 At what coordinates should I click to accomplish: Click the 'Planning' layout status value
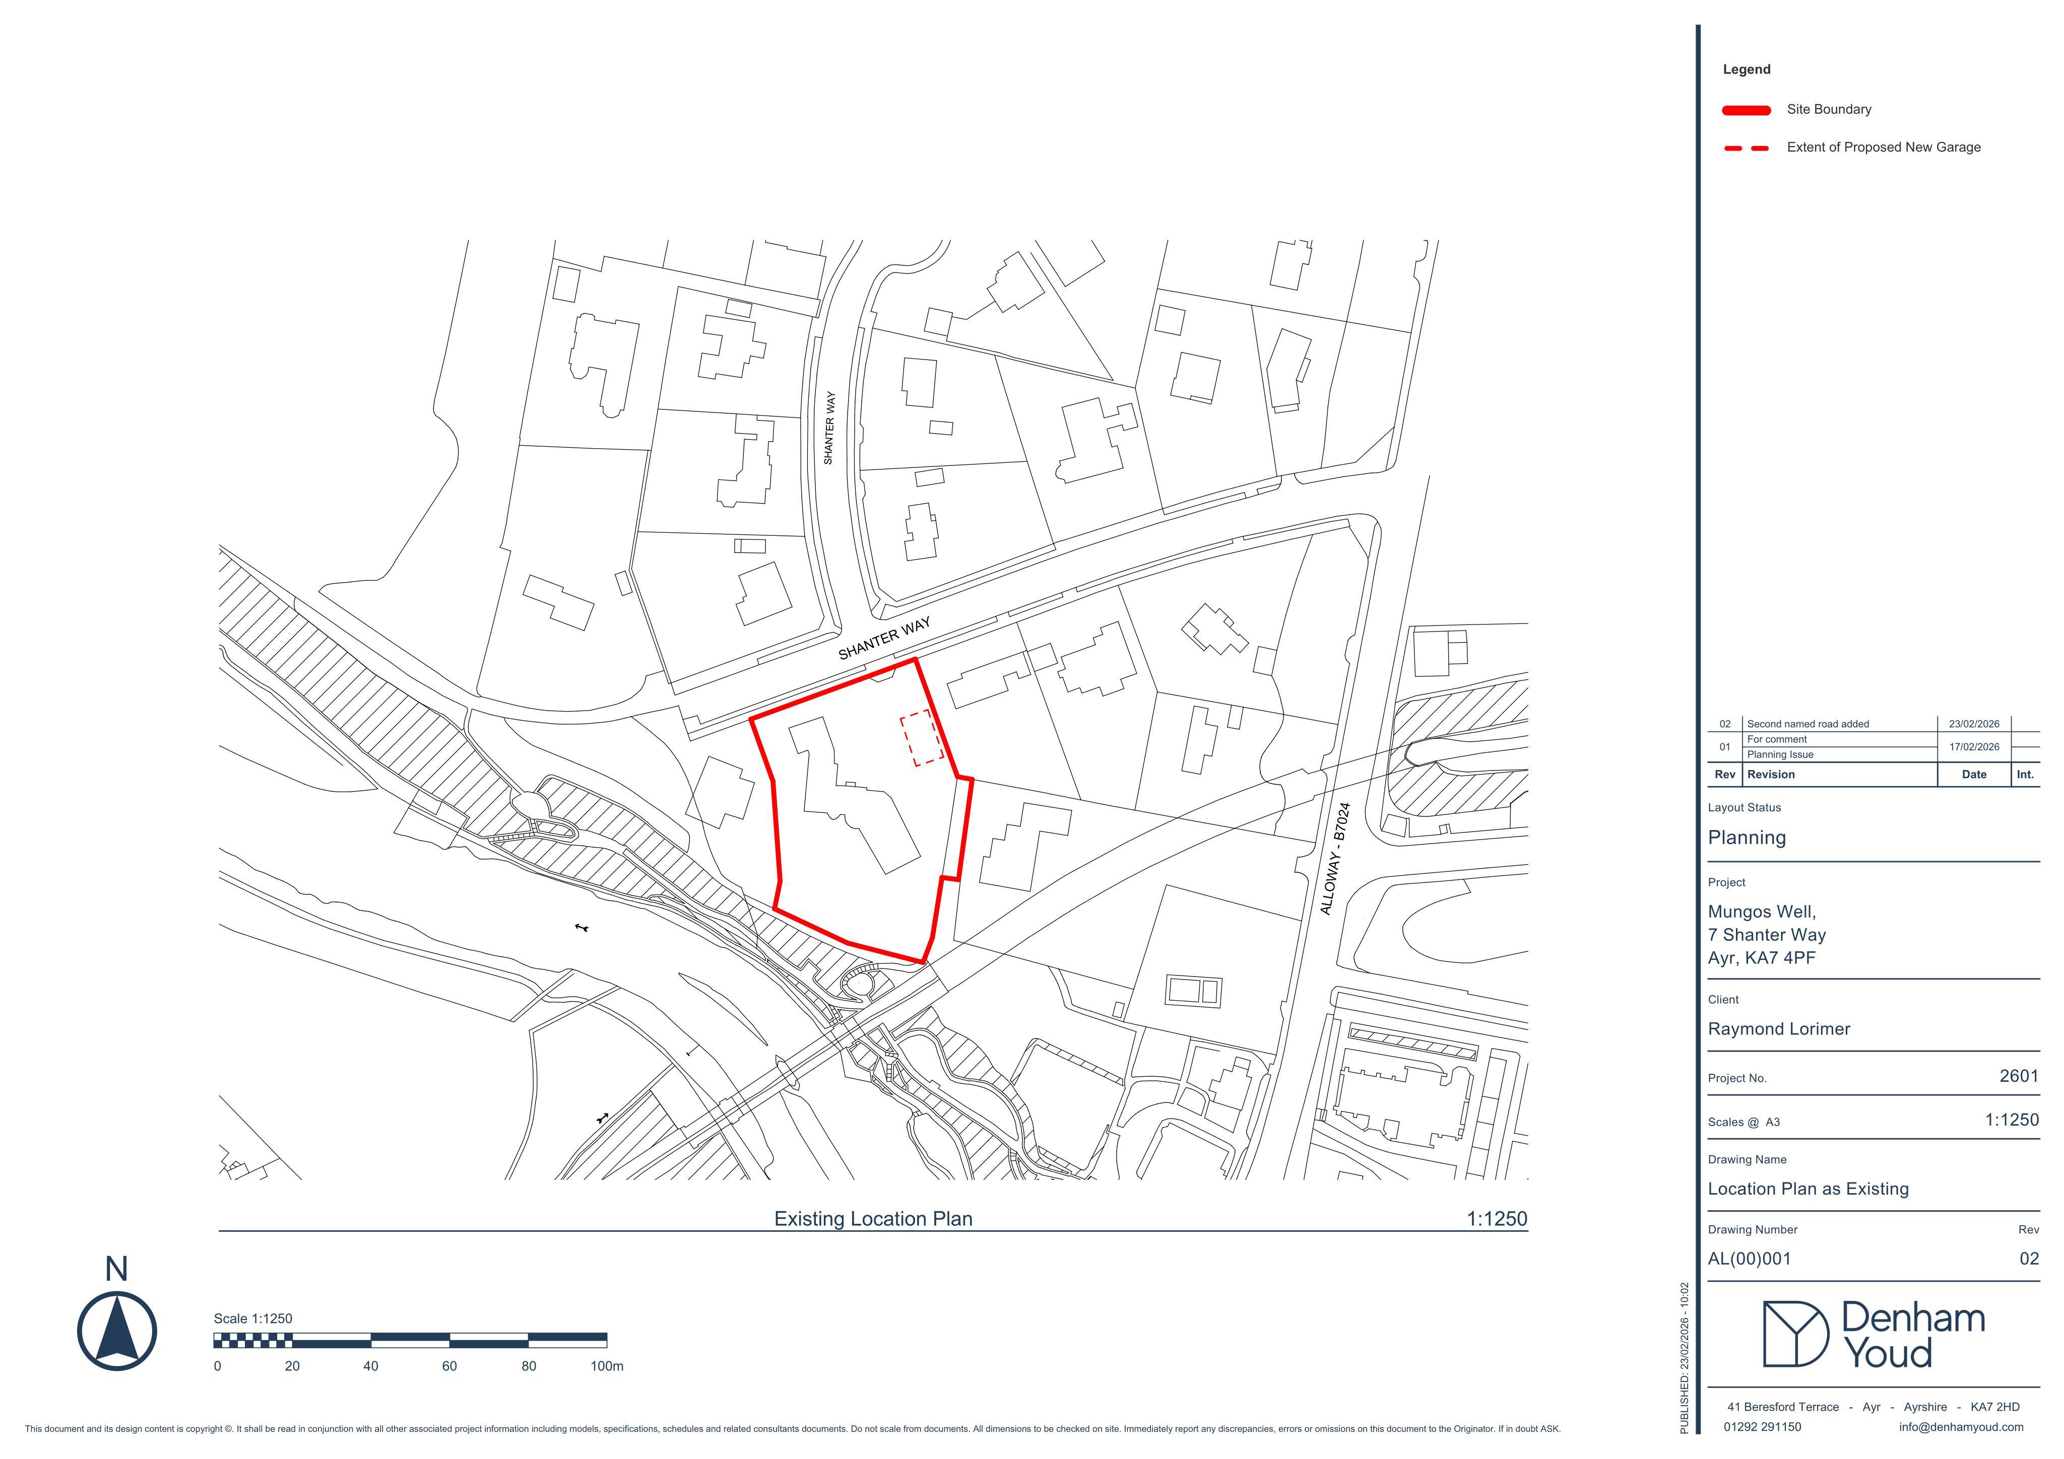[1747, 838]
